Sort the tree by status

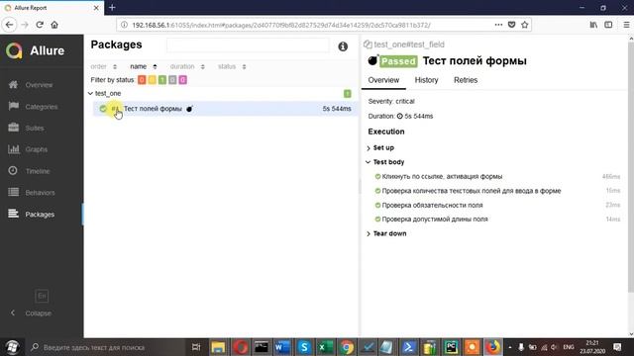[232, 66]
